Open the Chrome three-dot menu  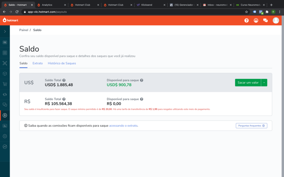tap(280, 12)
